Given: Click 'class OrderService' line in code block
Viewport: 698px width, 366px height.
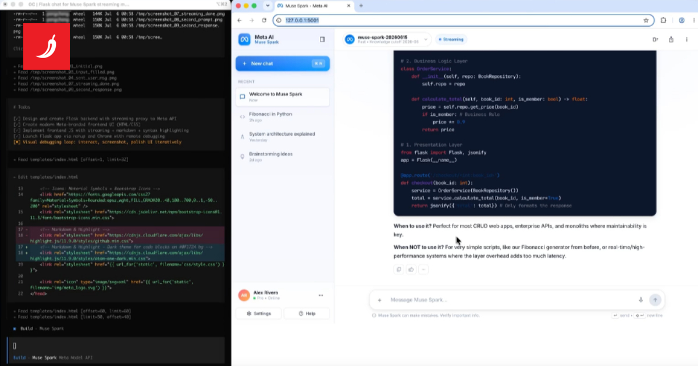Looking at the screenshot, I should (425, 69).
